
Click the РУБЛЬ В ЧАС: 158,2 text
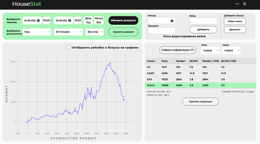tap(158, 95)
